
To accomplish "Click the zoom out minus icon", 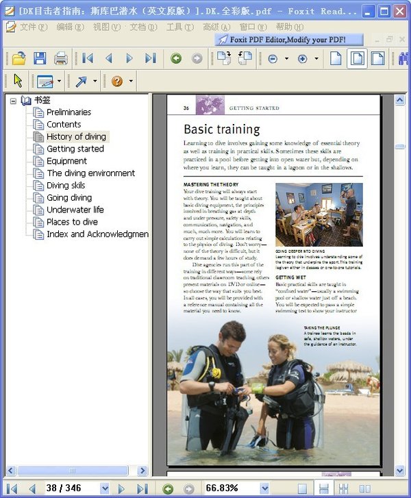I will click(273, 59).
